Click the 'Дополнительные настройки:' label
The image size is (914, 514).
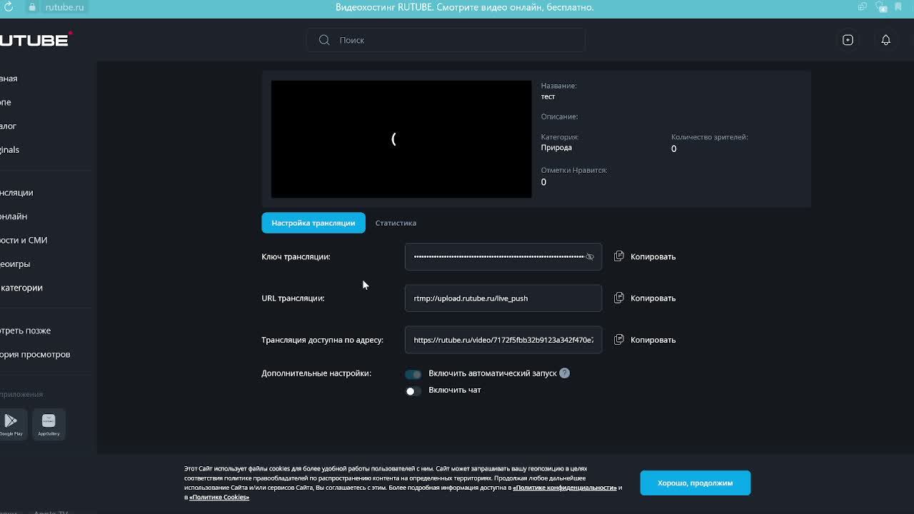pos(316,373)
